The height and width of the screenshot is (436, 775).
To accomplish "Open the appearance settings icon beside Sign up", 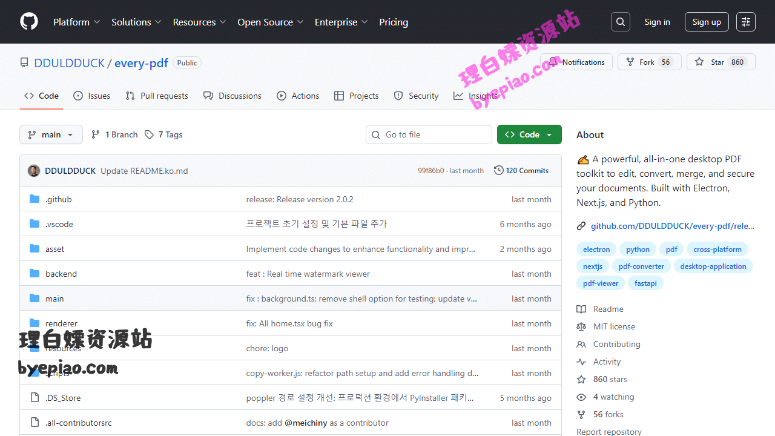I will [746, 22].
